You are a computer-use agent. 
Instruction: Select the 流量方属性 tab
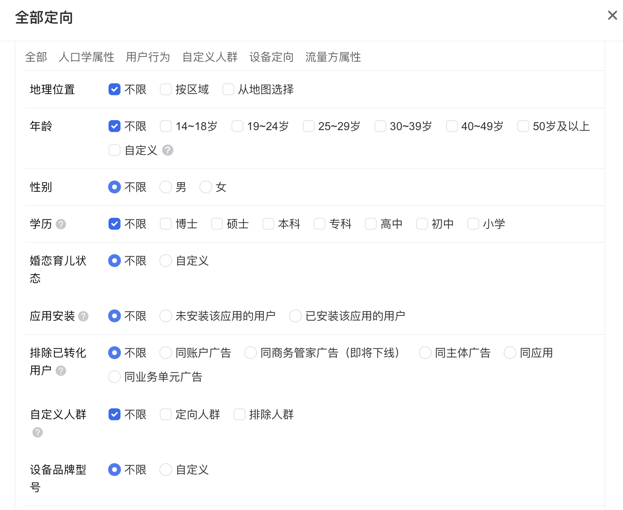[333, 57]
